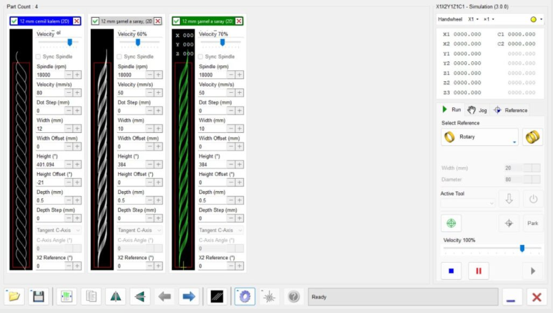
Task: Click the green layout sheet icon in toolbar
Action: click(66, 296)
